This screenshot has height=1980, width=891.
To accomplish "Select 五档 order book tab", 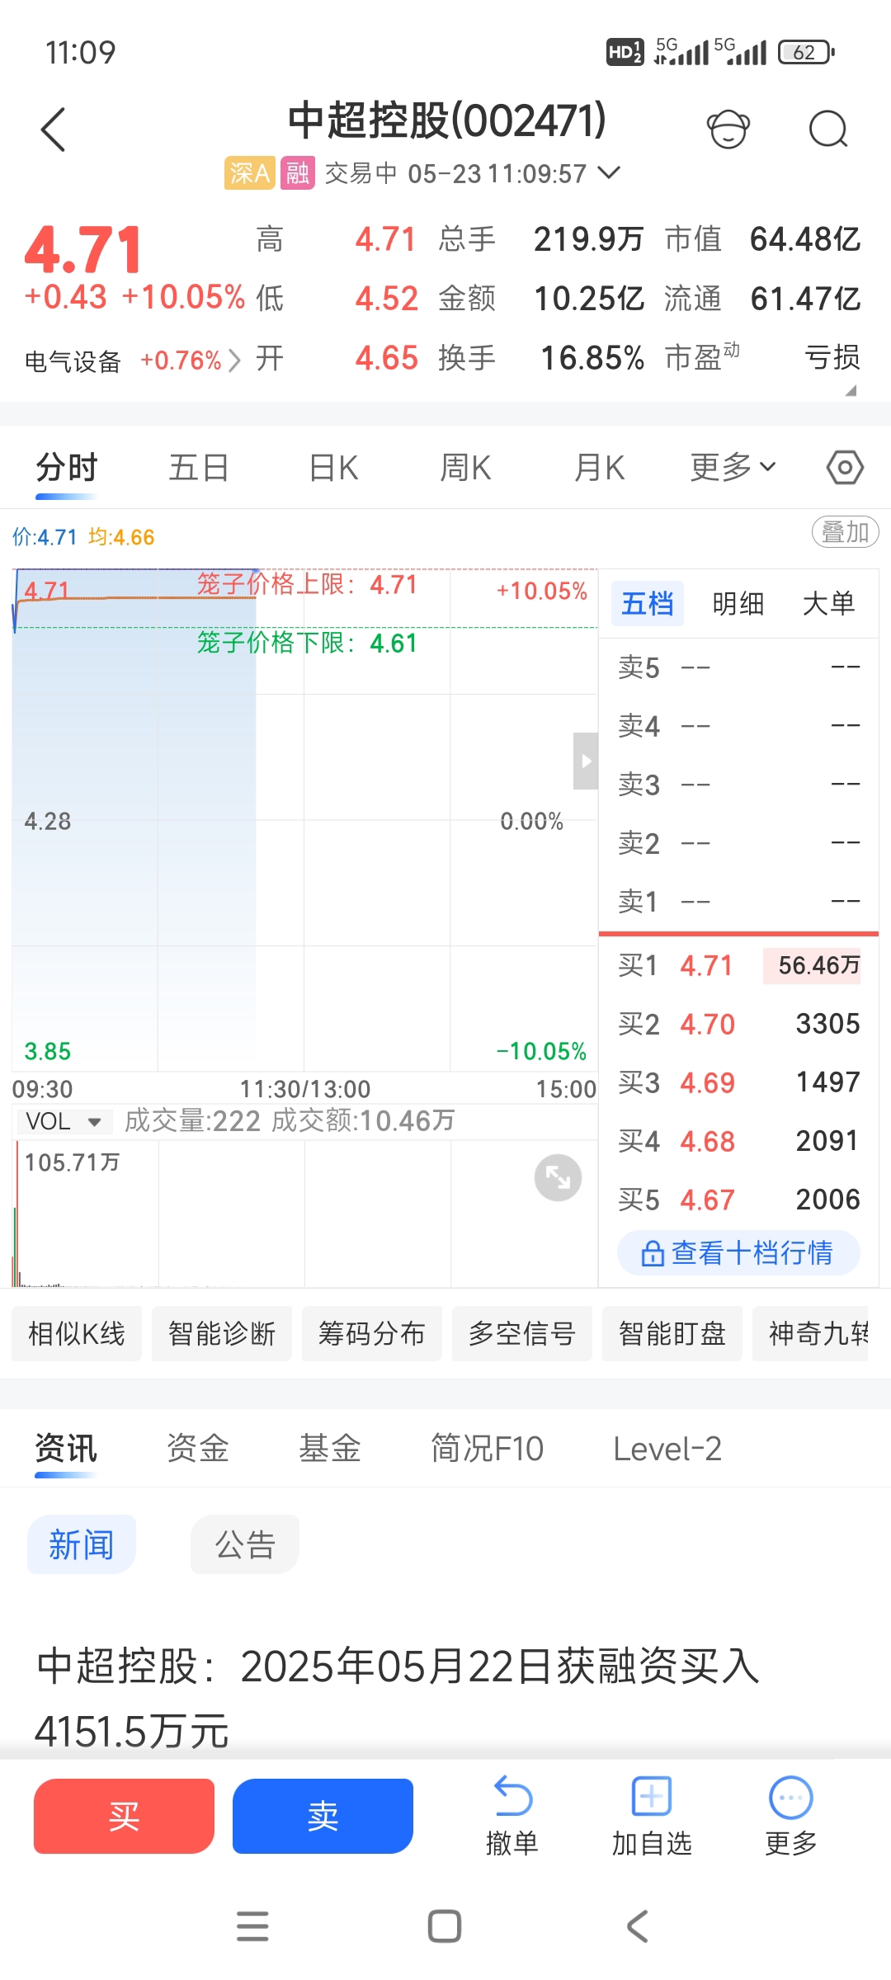I will (648, 604).
